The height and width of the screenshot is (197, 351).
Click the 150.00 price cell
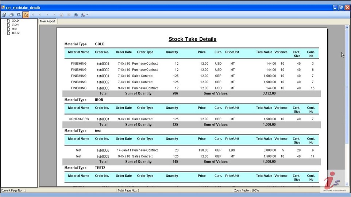pos(204,150)
